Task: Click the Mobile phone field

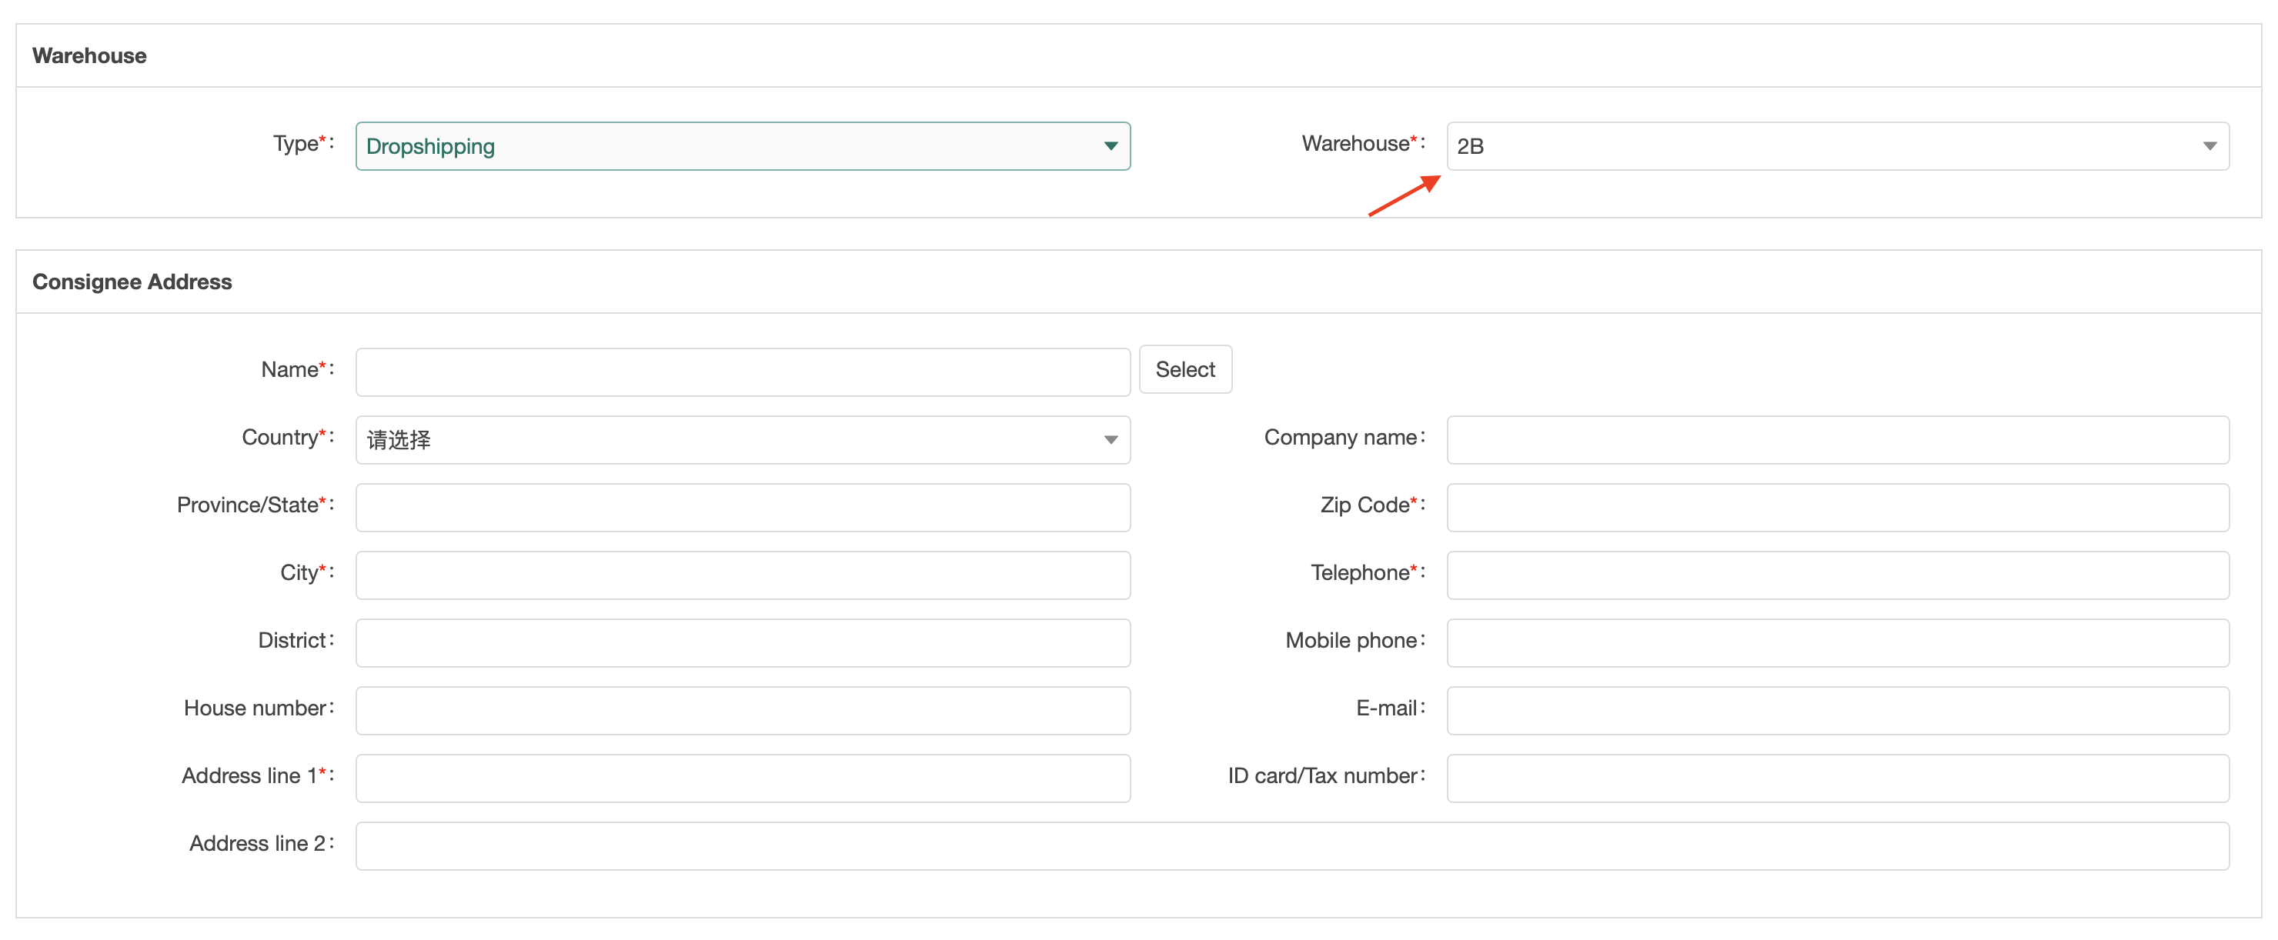Action: (x=1838, y=643)
